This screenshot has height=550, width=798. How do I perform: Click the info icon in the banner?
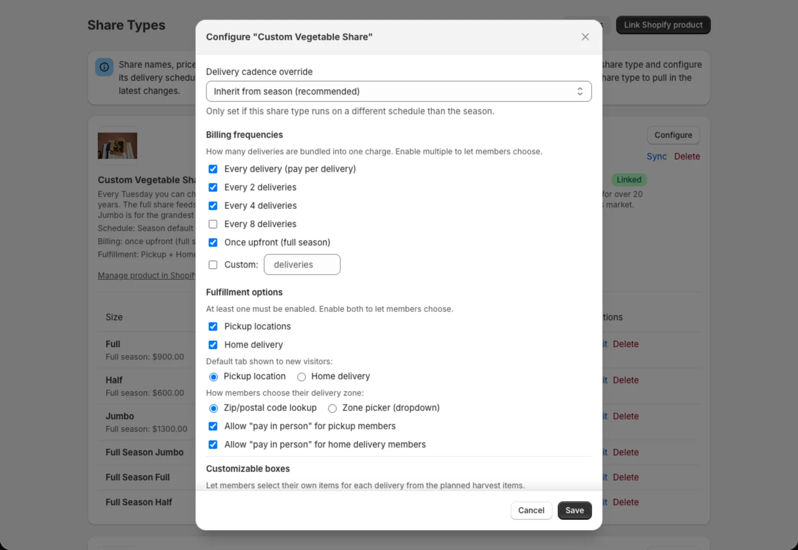pos(104,67)
